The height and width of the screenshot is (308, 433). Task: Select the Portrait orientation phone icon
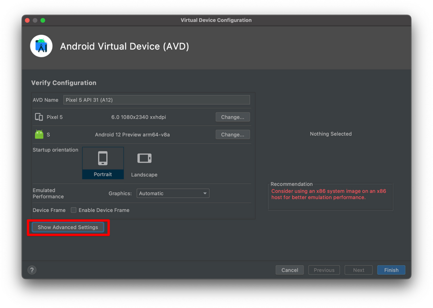(103, 158)
